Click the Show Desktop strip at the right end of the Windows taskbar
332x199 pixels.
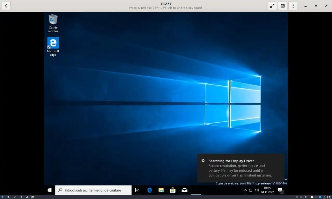click(287, 190)
